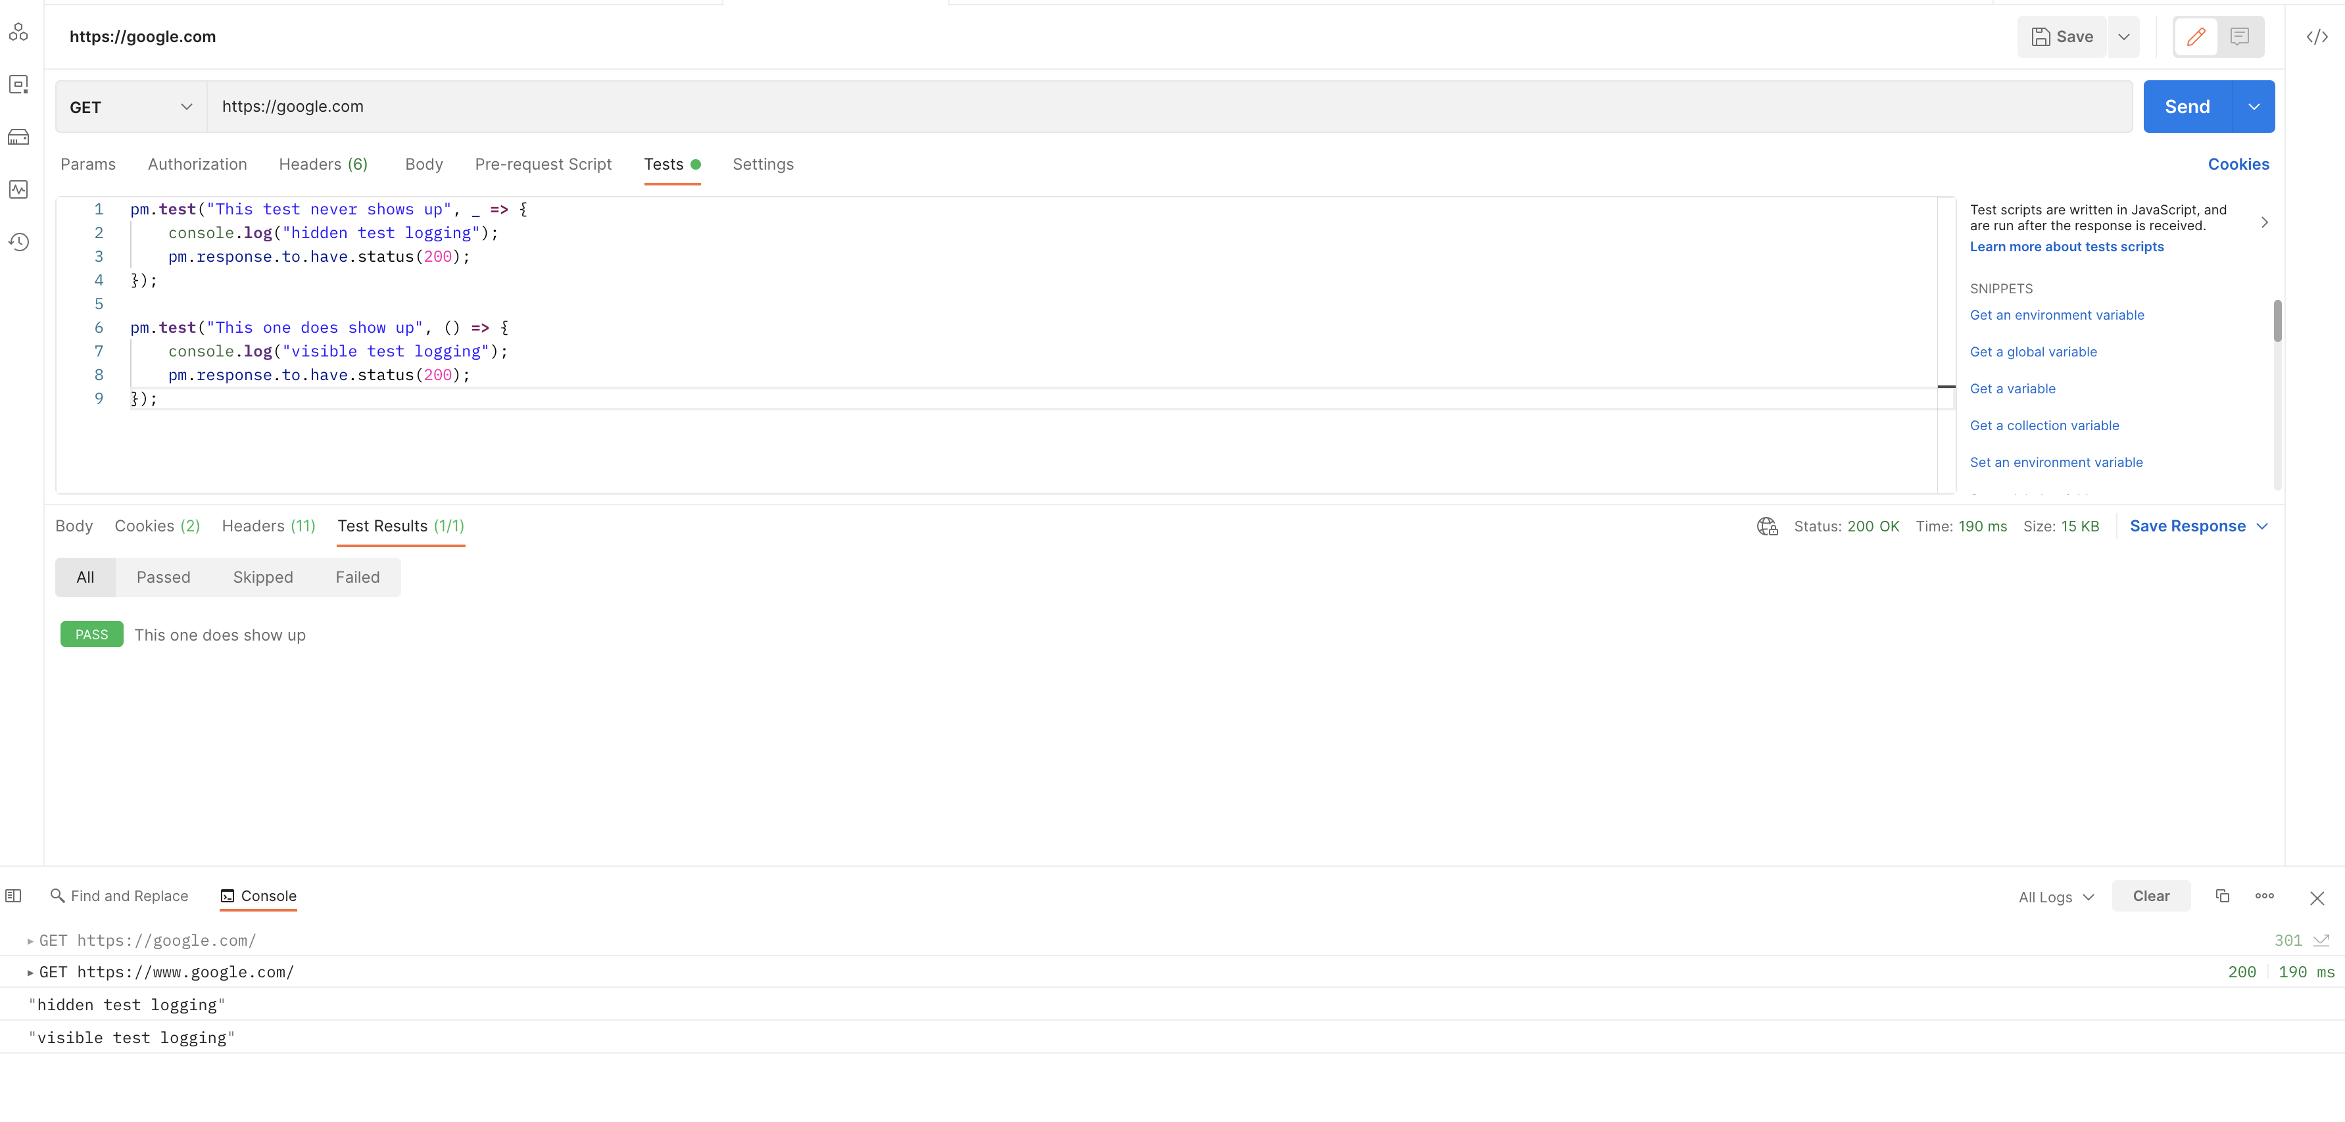Click the request URL input field
2345x1122 pixels.
point(1165,107)
